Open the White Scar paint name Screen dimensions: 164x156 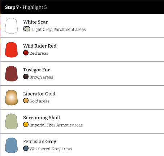35,22
